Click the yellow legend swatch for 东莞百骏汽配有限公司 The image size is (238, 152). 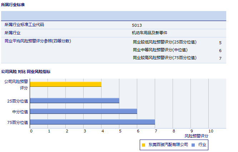(143, 145)
